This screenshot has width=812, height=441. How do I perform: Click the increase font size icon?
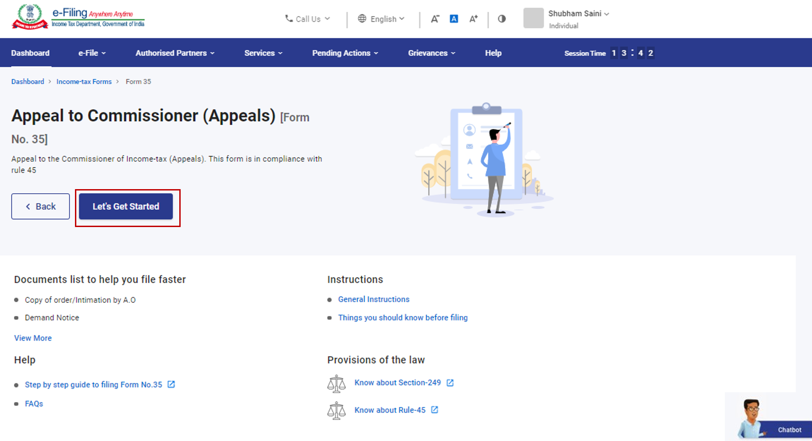click(473, 19)
